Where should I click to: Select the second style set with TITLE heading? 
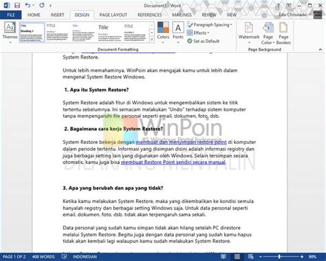click(57, 32)
